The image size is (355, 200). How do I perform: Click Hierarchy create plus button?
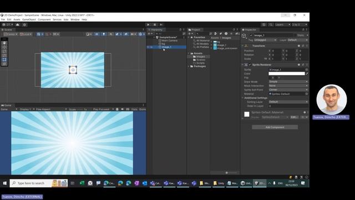coord(150,34)
